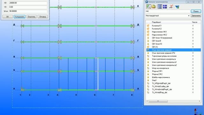
Task: Click the icon beside TJ_HWeldPrep_det
Action: point(148,92)
